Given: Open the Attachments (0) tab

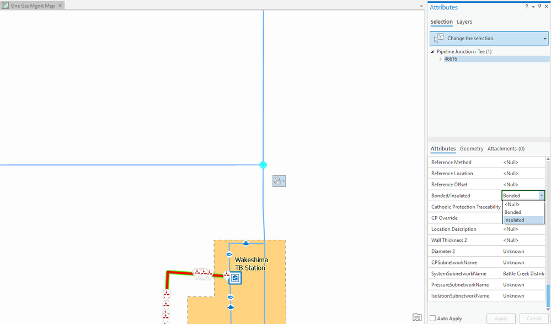Looking at the screenshot, I should [506, 149].
